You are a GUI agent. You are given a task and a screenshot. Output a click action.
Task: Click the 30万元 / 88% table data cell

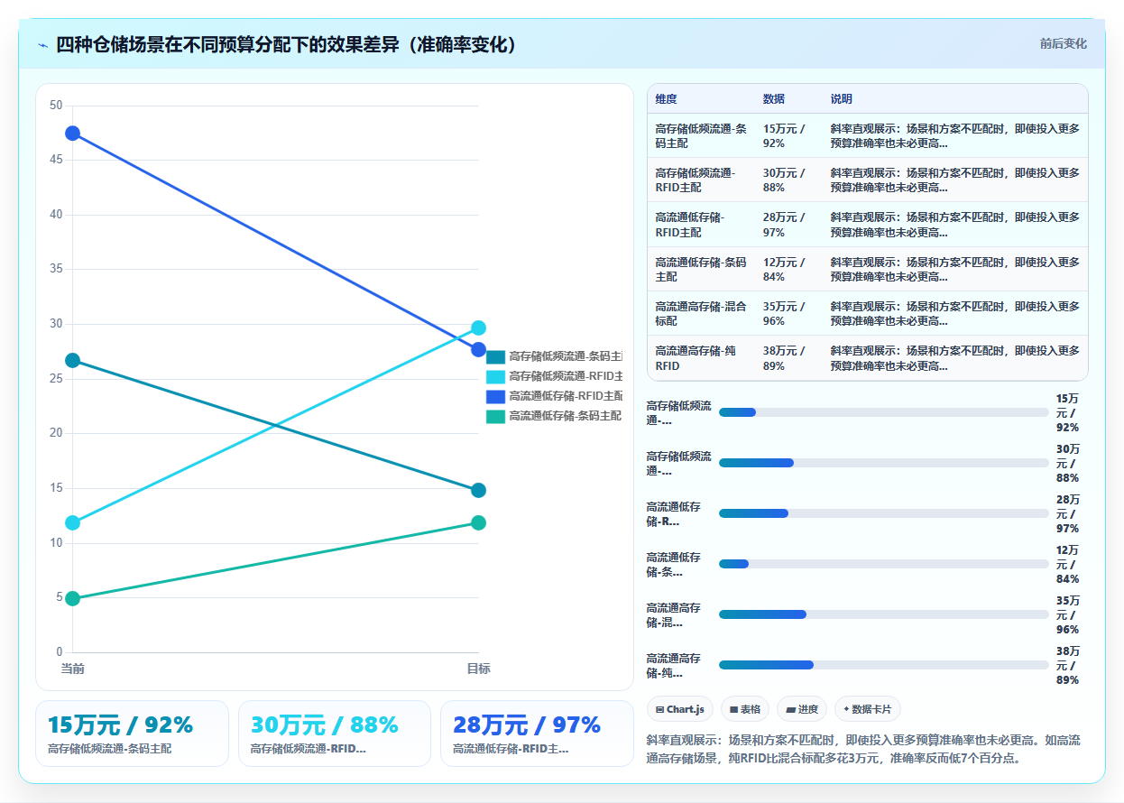coord(788,180)
